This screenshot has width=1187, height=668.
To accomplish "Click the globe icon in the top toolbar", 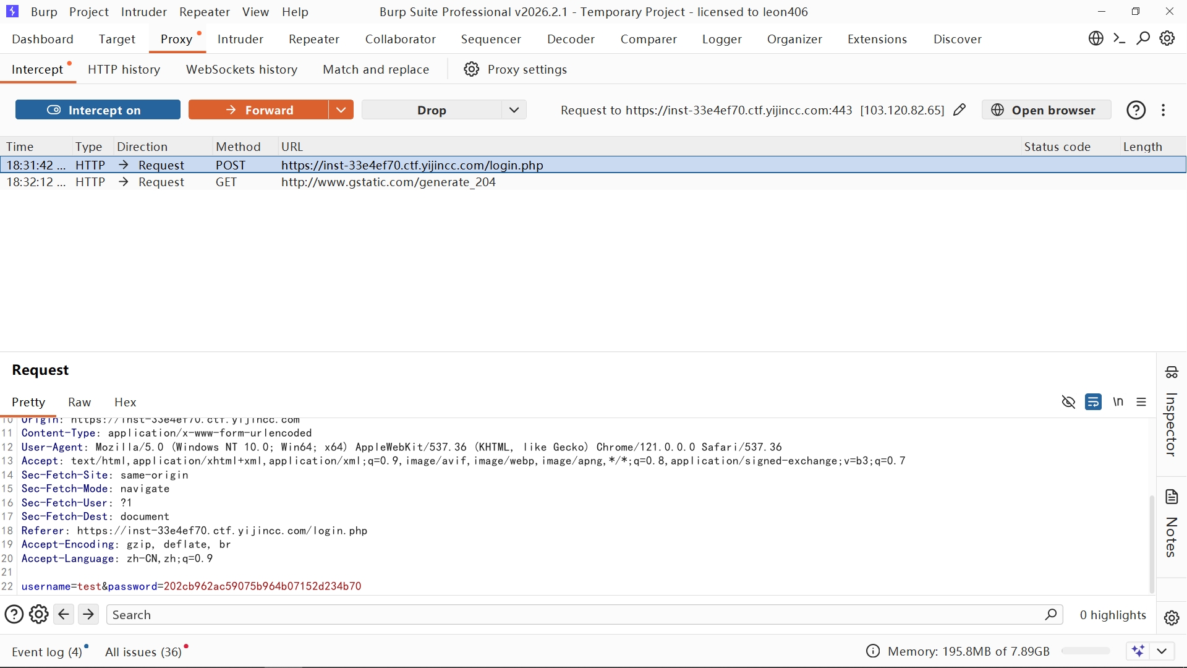I will [x=1096, y=38].
